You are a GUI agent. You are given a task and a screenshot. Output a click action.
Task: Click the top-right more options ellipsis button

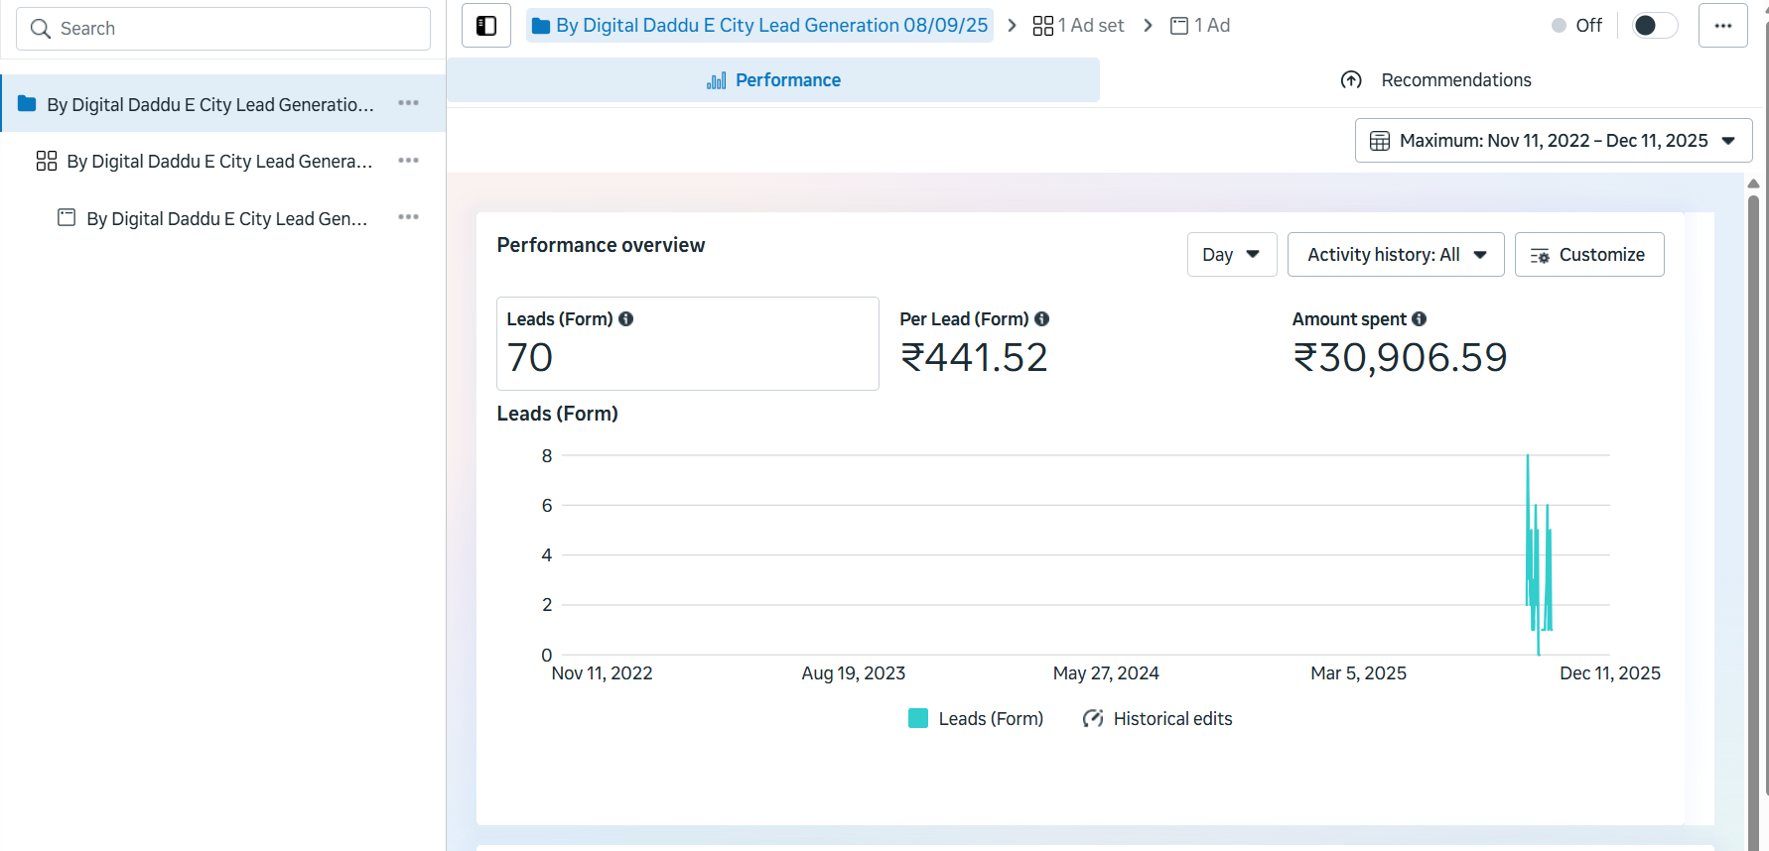tap(1722, 26)
